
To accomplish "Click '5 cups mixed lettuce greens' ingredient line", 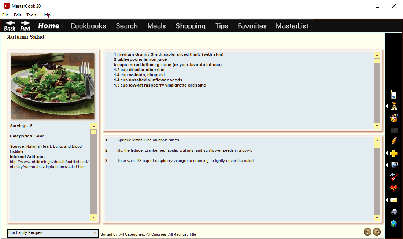I will (167, 65).
